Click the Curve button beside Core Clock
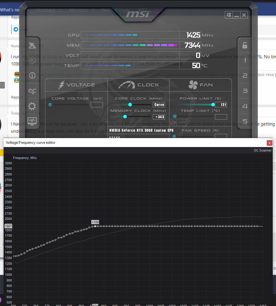Screen dimensions: 276x306 pos(159,105)
